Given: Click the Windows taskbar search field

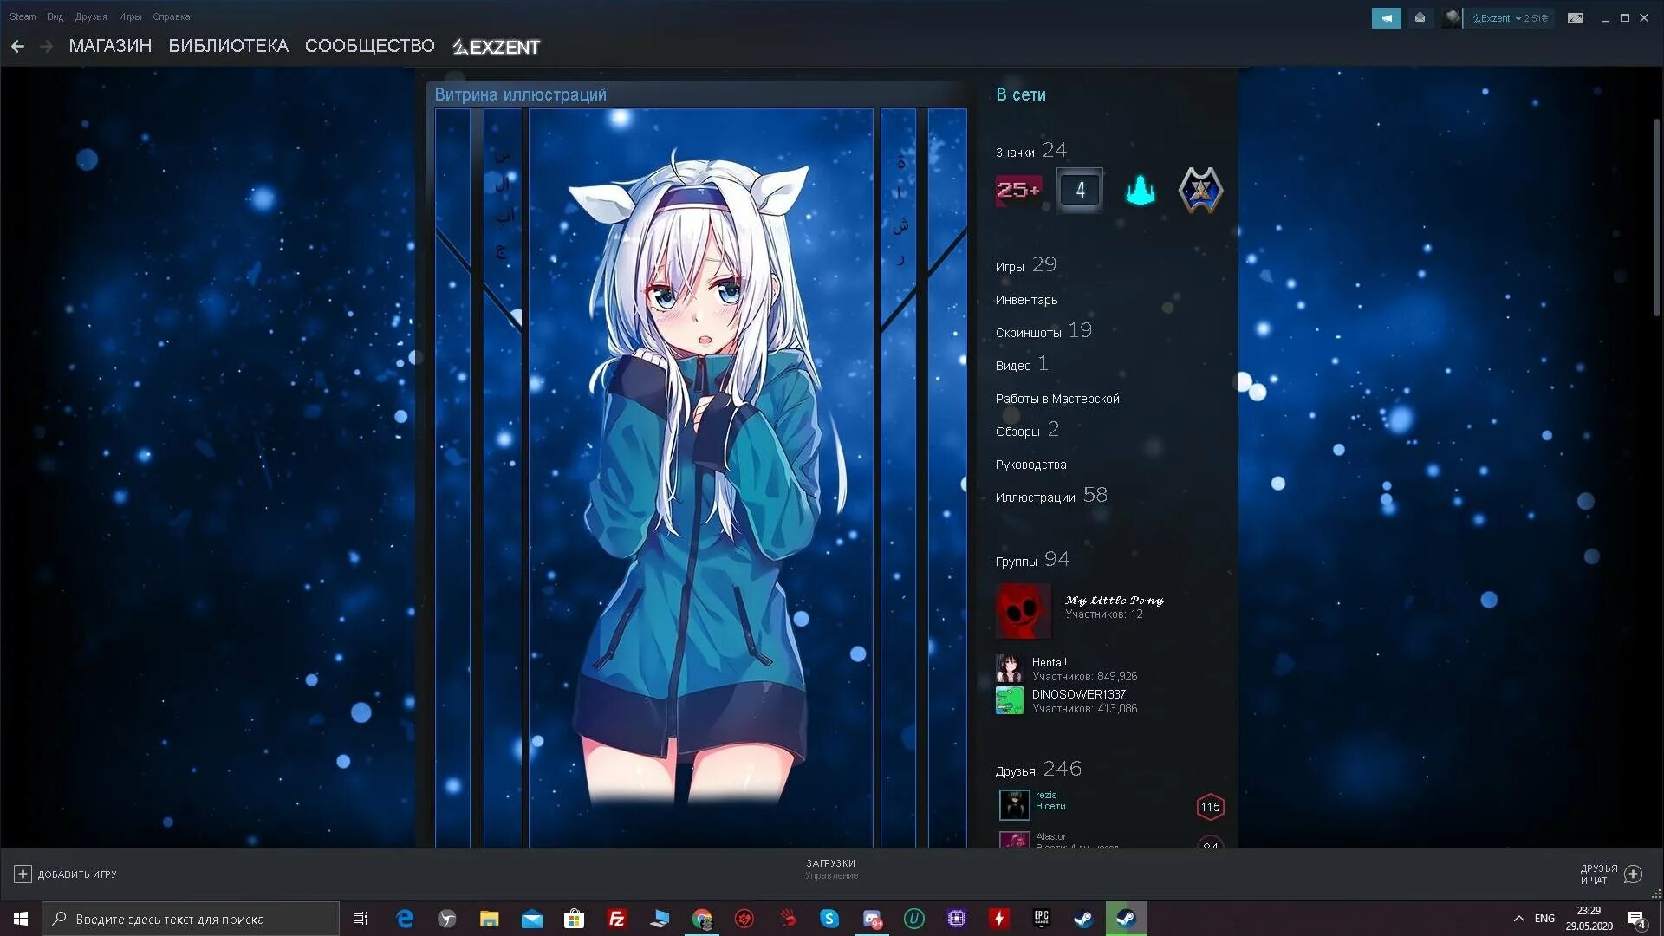Looking at the screenshot, I should point(191,919).
